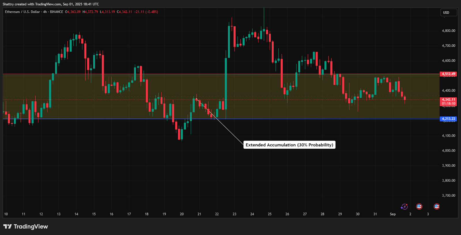Click the Ethereum / U.S. Dollar symbol title
The height and width of the screenshot is (235, 461).
[x=22, y=12]
